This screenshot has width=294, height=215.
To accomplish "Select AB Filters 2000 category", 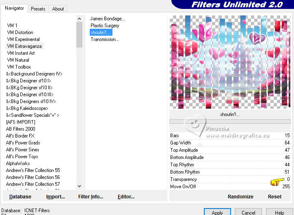I will pos(20,129).
